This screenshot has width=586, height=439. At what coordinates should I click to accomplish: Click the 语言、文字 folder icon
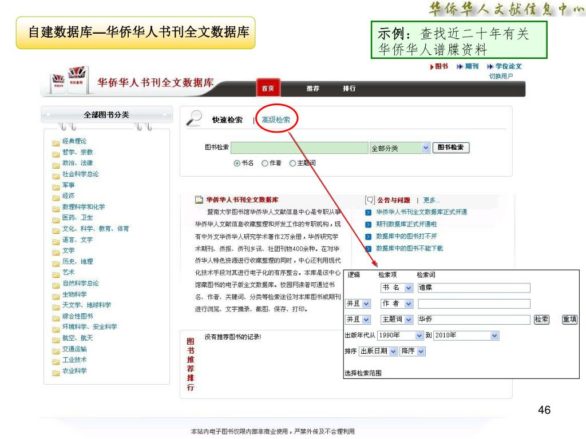[x=56, y=242]
